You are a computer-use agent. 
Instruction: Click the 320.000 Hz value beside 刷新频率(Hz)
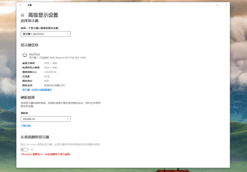[50, 72]
